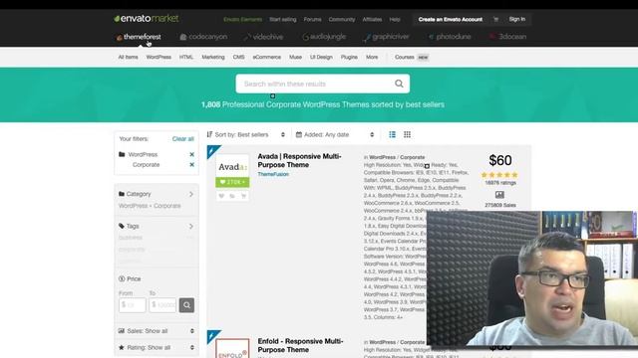Click Create an Envato Account button
Image resolution: width=638 pixels, height=358 pixels.
[451, 20]
